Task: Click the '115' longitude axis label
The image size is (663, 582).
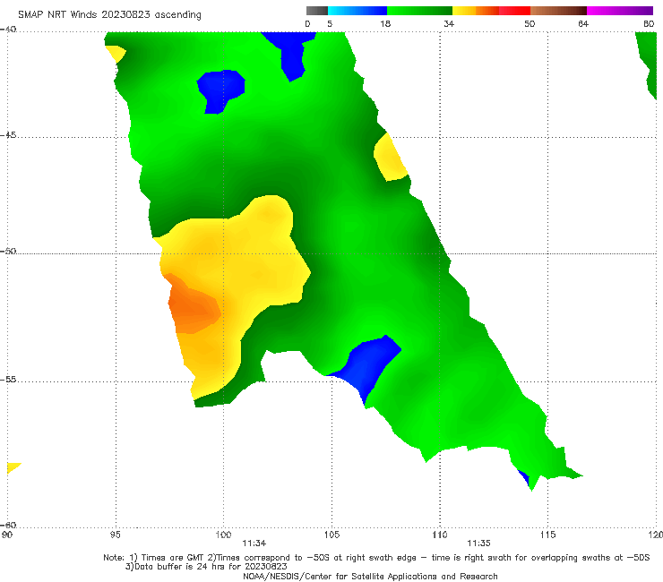Action: click(x=548, y=535)
